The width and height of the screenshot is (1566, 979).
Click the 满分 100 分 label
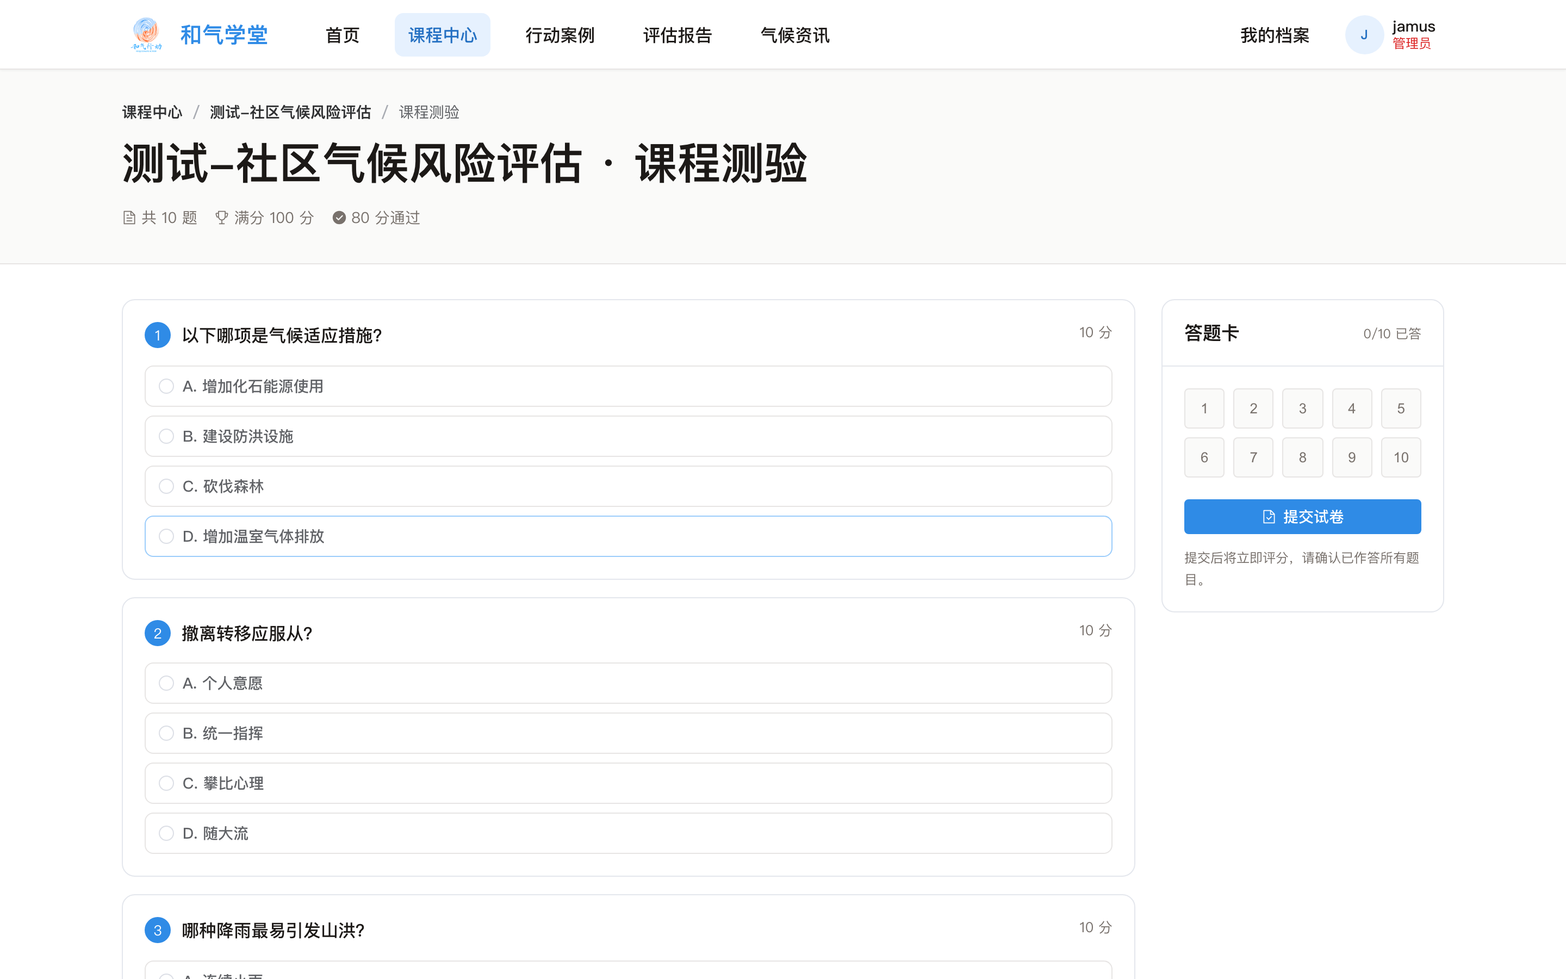click(274, 218)
